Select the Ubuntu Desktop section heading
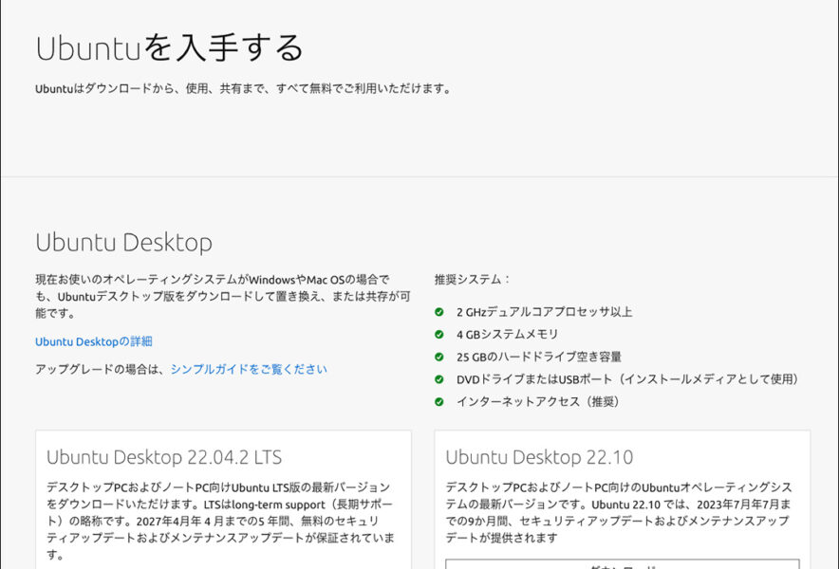The image size is (839, 569). pyautogui.click(x=124, y=242)
